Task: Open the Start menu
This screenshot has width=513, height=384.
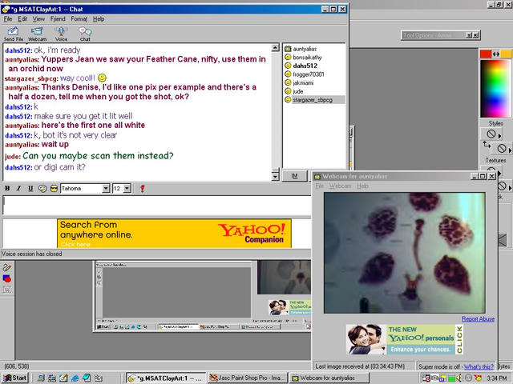Action: pos(15,378)
